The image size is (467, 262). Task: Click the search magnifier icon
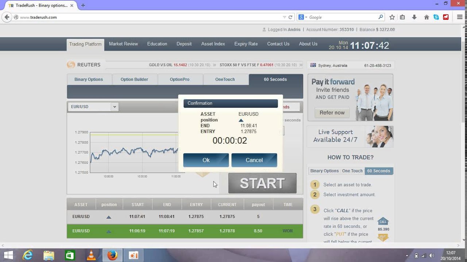pos(381,17)
